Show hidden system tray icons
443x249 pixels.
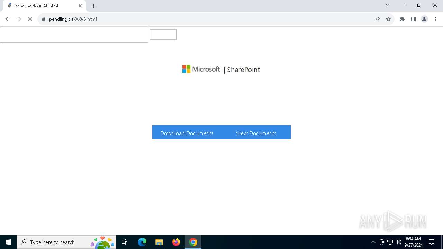373,242
